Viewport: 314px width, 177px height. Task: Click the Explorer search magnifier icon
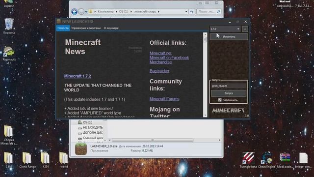click(x=218, y=12)
